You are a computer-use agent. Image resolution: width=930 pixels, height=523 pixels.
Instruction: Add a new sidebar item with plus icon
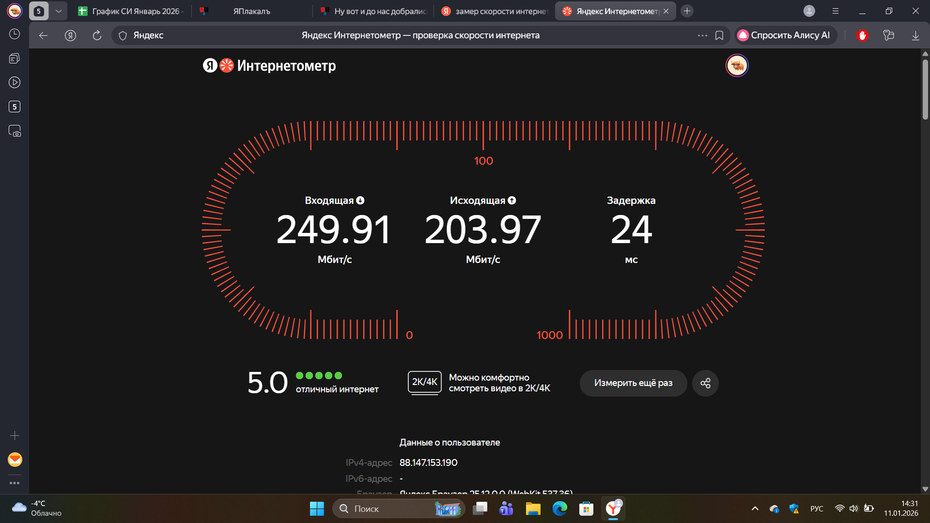coord(15,436)
